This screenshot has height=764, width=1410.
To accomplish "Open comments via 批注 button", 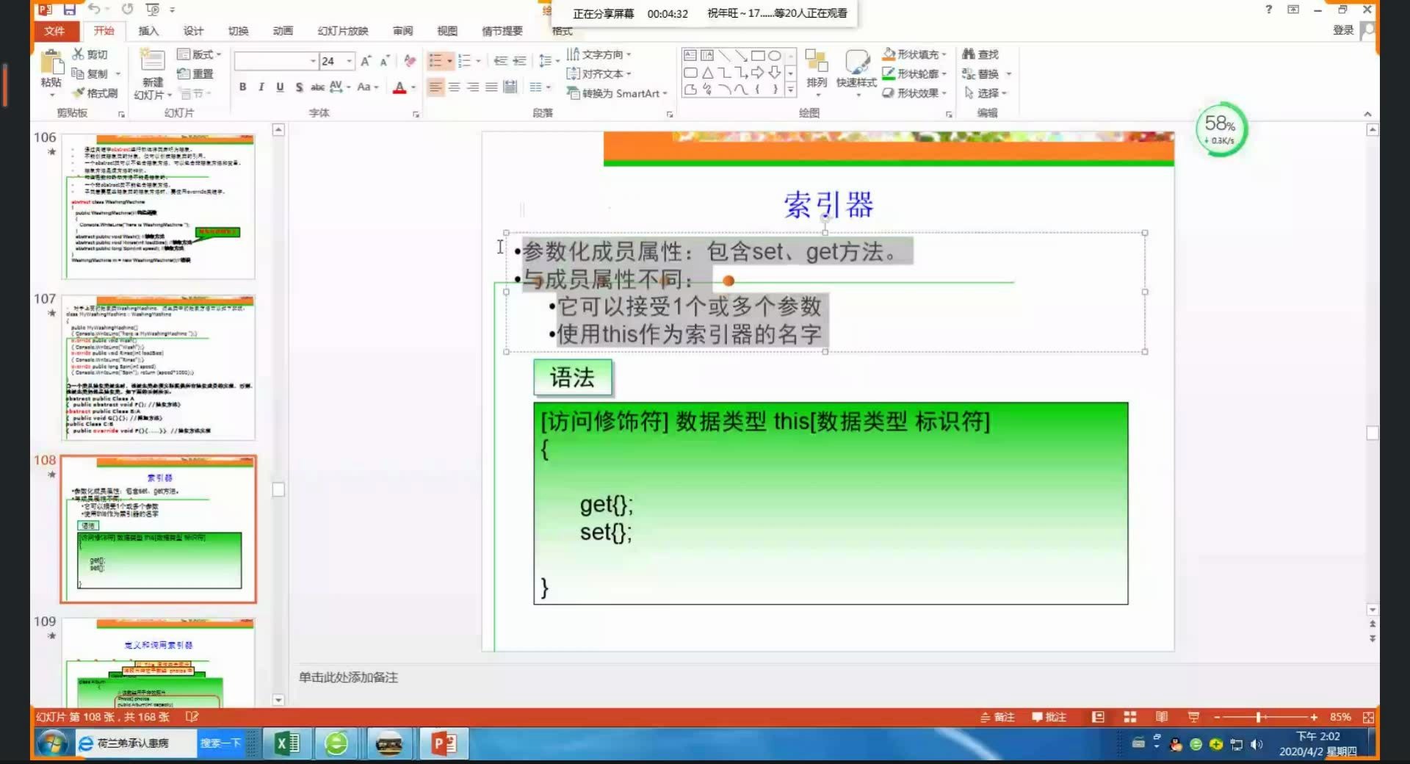I will tap(1049, 717).
